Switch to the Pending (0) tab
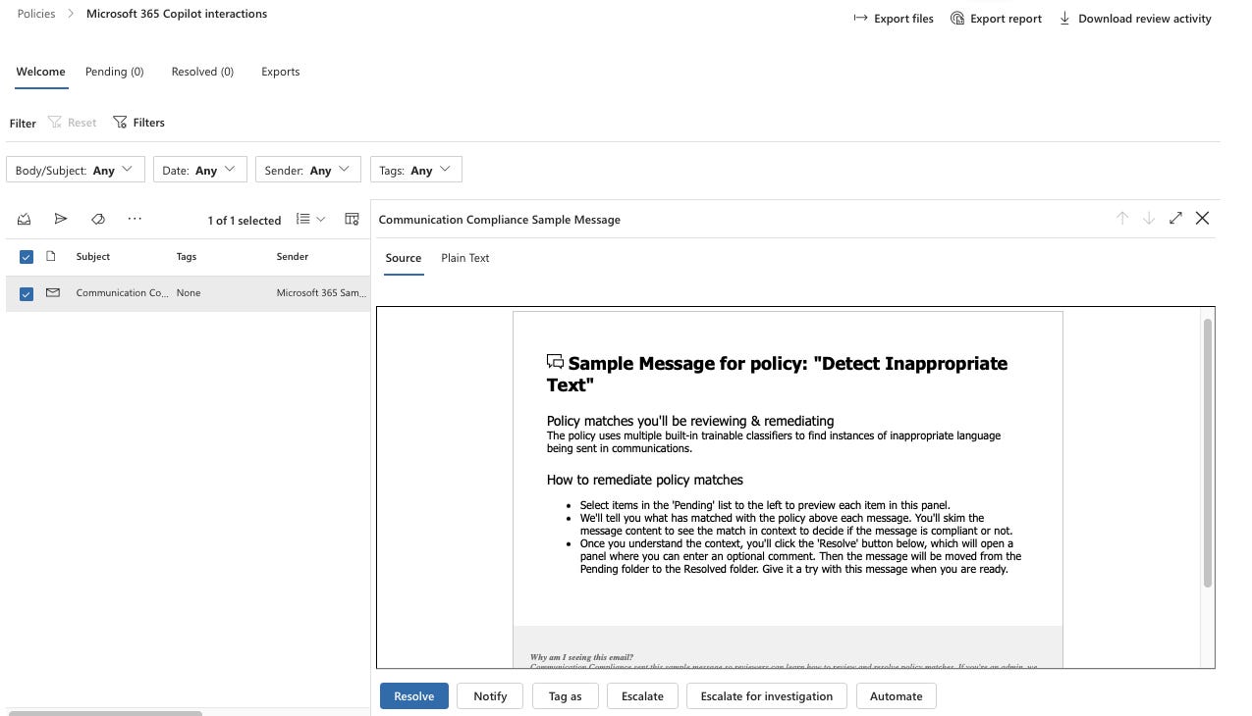Screen dimensions: 1252x716 pos(115,72)
